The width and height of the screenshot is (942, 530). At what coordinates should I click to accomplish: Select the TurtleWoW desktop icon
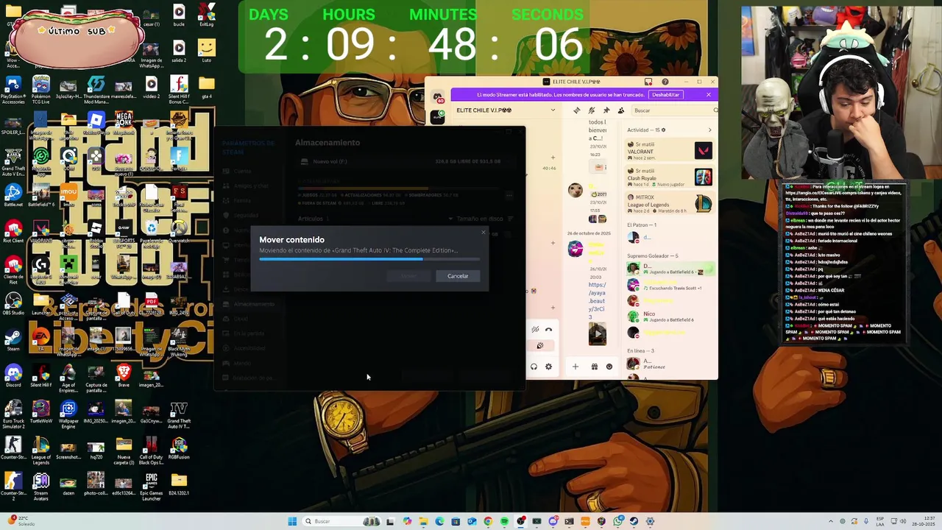pyautogui.click(x=41, y=411)
